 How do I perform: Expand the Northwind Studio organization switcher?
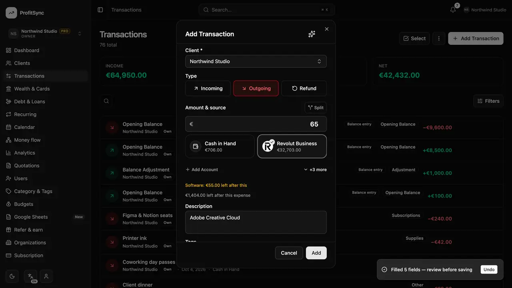click(x=45, y=34)
